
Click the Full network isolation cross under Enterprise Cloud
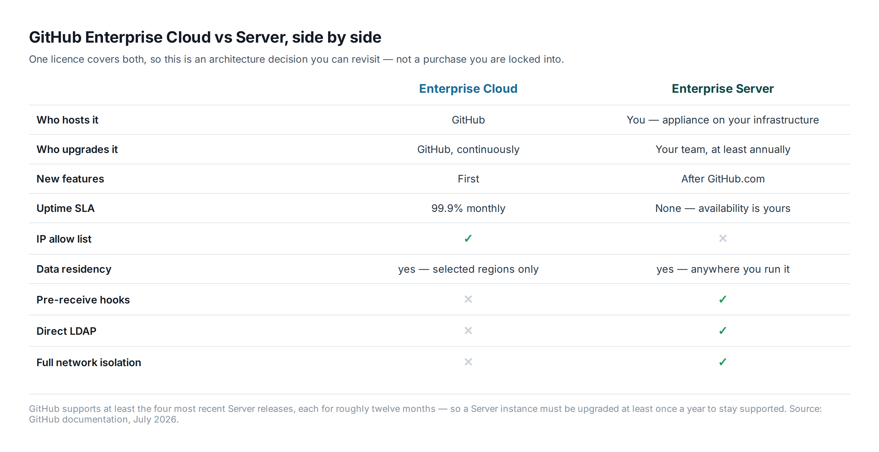[468, 362]
